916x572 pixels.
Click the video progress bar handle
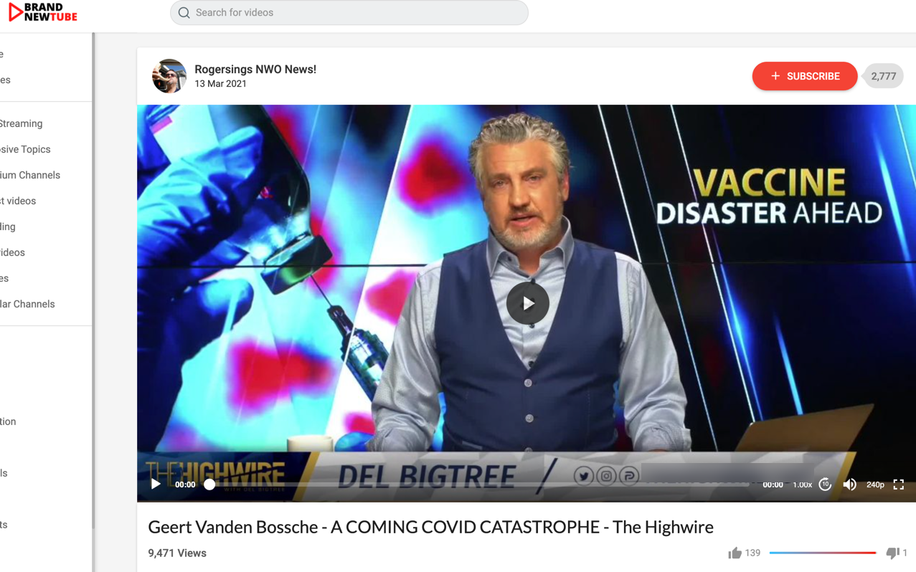click(x=209, y=485)
